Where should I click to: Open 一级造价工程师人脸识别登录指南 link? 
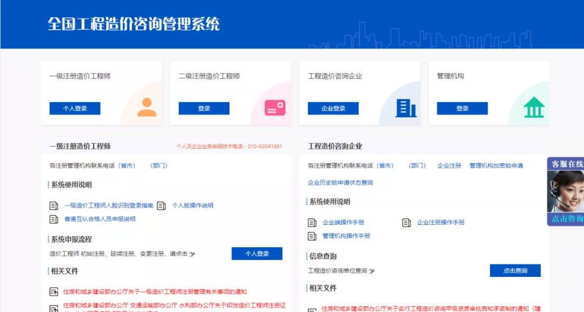pyautogui.click(x=108, y=205)
